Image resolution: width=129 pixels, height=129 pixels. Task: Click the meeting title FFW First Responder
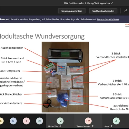point(88,3)
